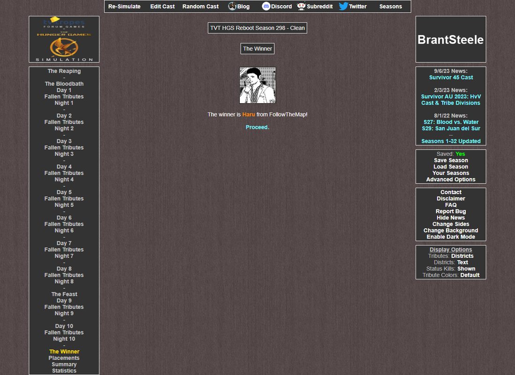Open Fallen Tributes under Day 10
515x375 pixels.
click(x=64, y=333)
